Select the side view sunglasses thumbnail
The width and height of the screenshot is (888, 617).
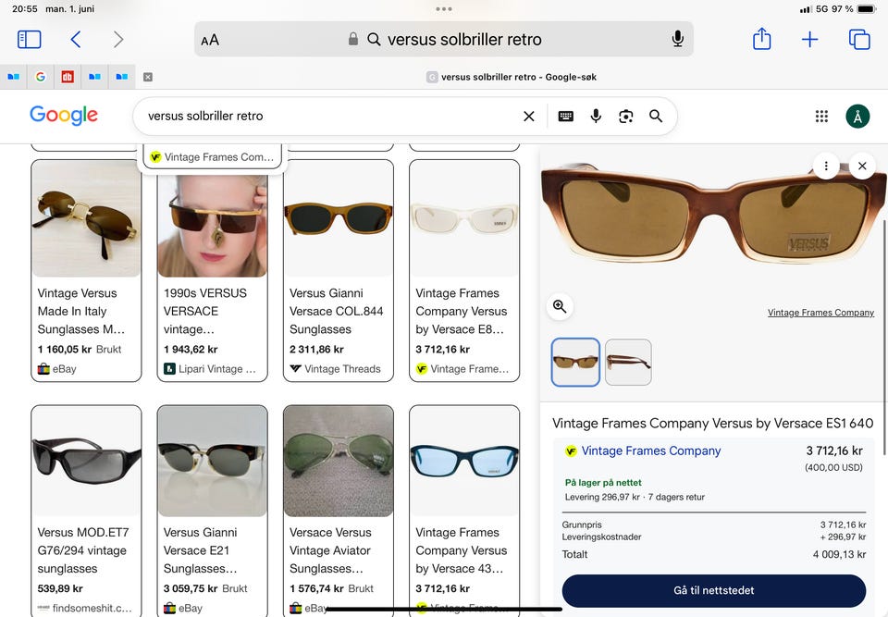click(x=628, y=362)
